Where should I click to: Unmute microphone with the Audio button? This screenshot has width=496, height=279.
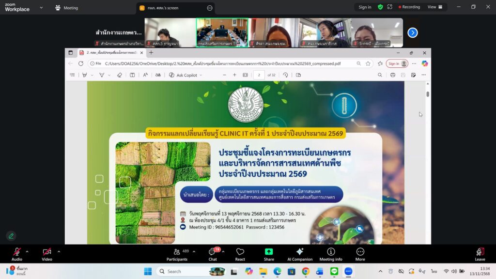(17, 254)
